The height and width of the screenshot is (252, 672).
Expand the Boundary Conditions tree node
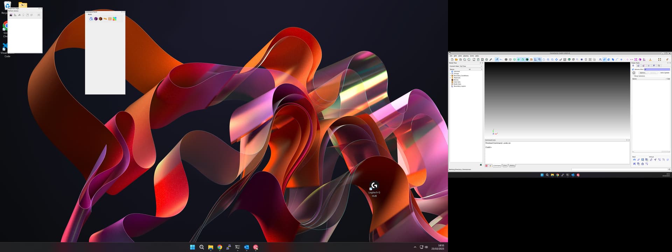click(x=450, y=76)
